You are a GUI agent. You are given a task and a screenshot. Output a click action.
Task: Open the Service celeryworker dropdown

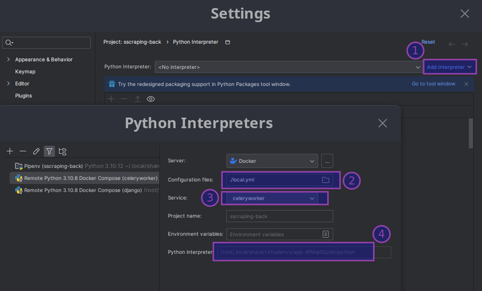272,198
